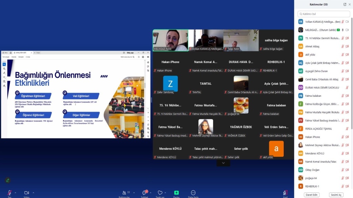Toggle muted mic icon for akif yıldız

click(x=343, y=55)
